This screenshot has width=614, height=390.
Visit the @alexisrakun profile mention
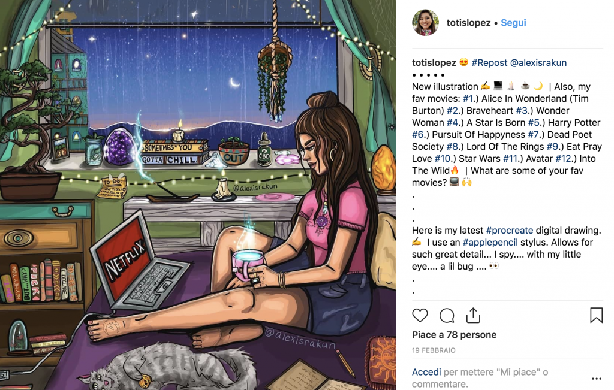pos(538,62)
